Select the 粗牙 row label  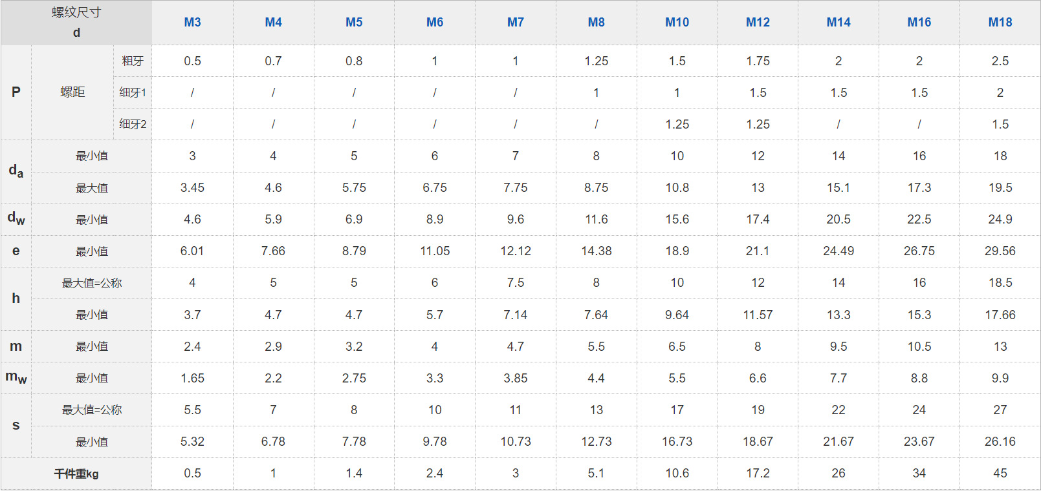click(133, 61)
